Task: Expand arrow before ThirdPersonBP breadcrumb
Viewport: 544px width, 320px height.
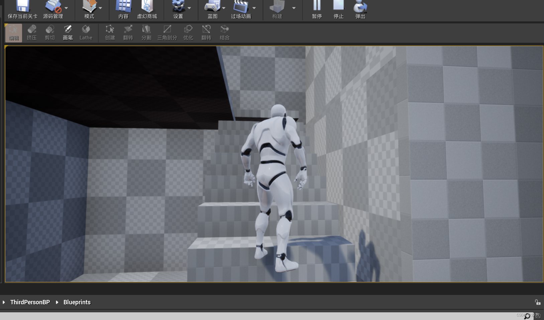Action: click(4, 302)
